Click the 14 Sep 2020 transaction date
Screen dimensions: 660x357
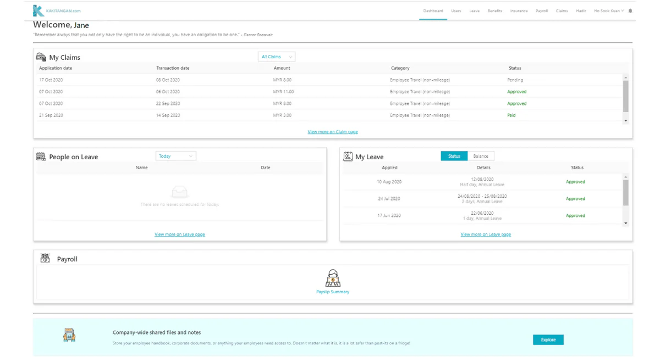[168, 115]
